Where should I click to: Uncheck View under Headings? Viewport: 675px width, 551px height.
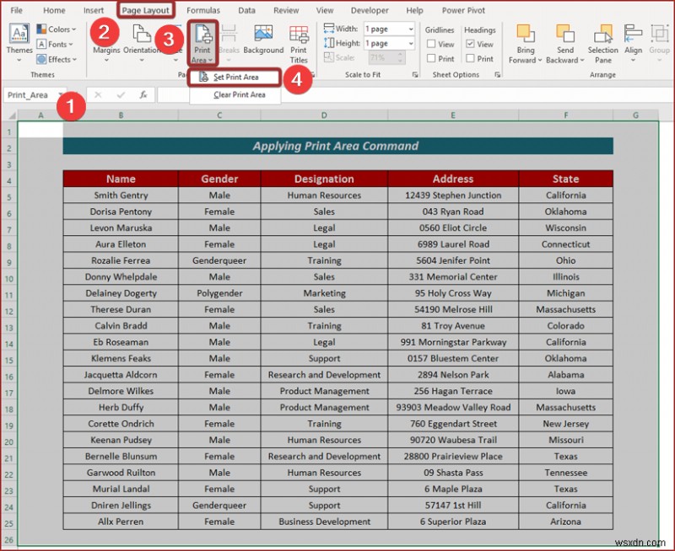469,44
